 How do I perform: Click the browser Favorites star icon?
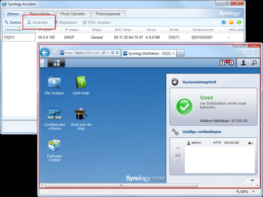[250, 53]
